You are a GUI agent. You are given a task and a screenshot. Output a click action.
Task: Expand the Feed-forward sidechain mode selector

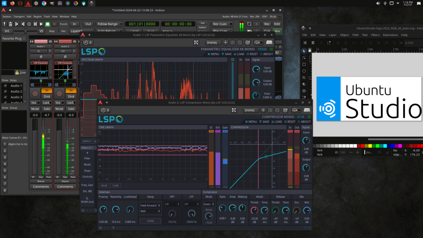[x=150, y=205]
